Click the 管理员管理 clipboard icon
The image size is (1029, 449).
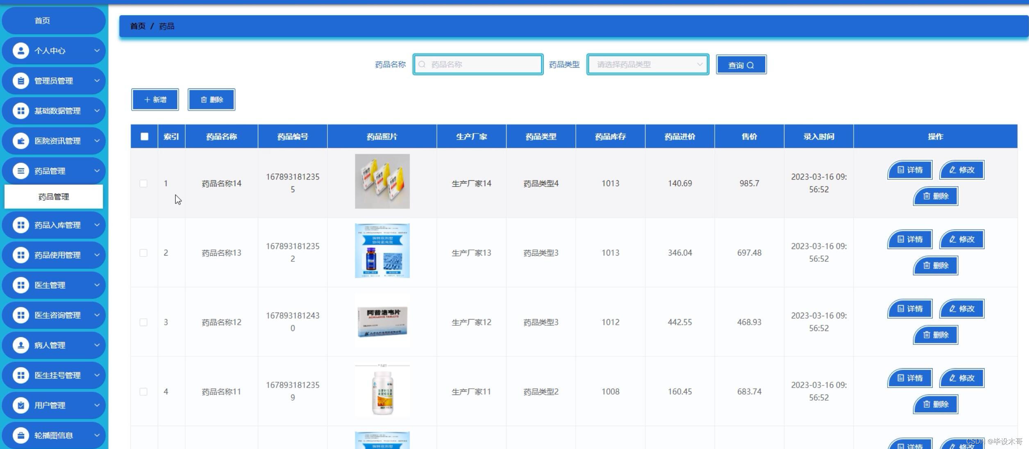[x=20, y=81]
